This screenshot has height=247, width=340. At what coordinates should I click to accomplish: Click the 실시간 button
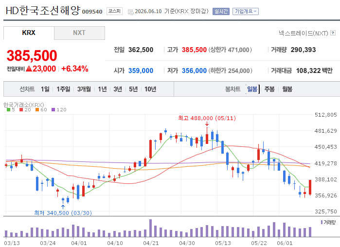pyautogui.click(x=221, y=11)
